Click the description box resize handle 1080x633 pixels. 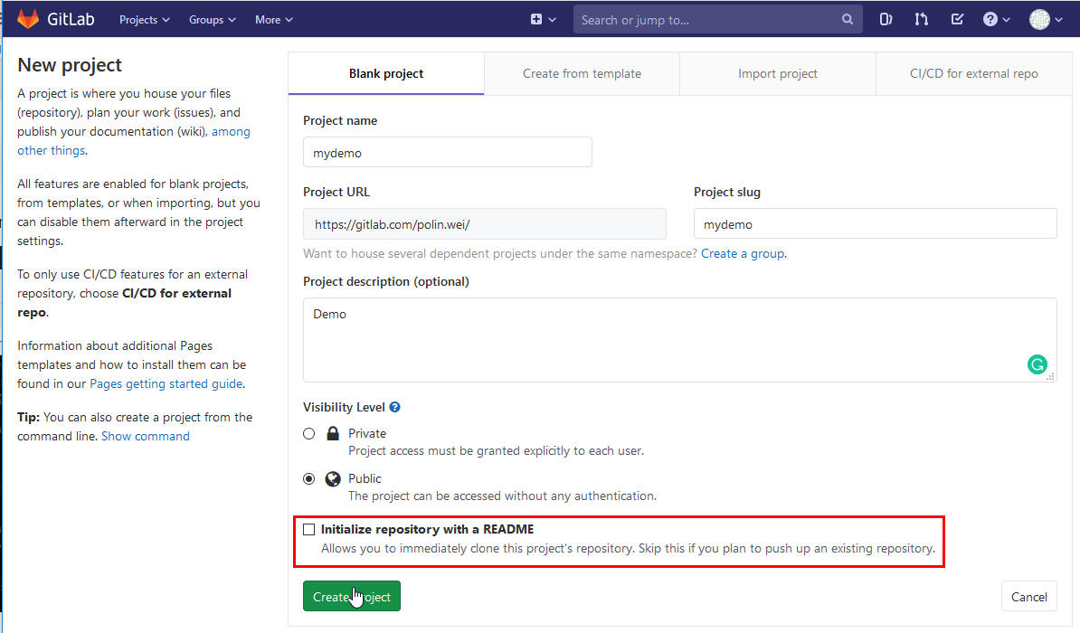1050,377
